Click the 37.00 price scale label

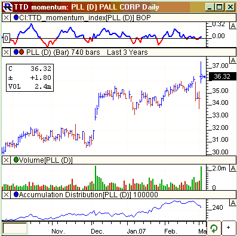[x=220, y=66]
